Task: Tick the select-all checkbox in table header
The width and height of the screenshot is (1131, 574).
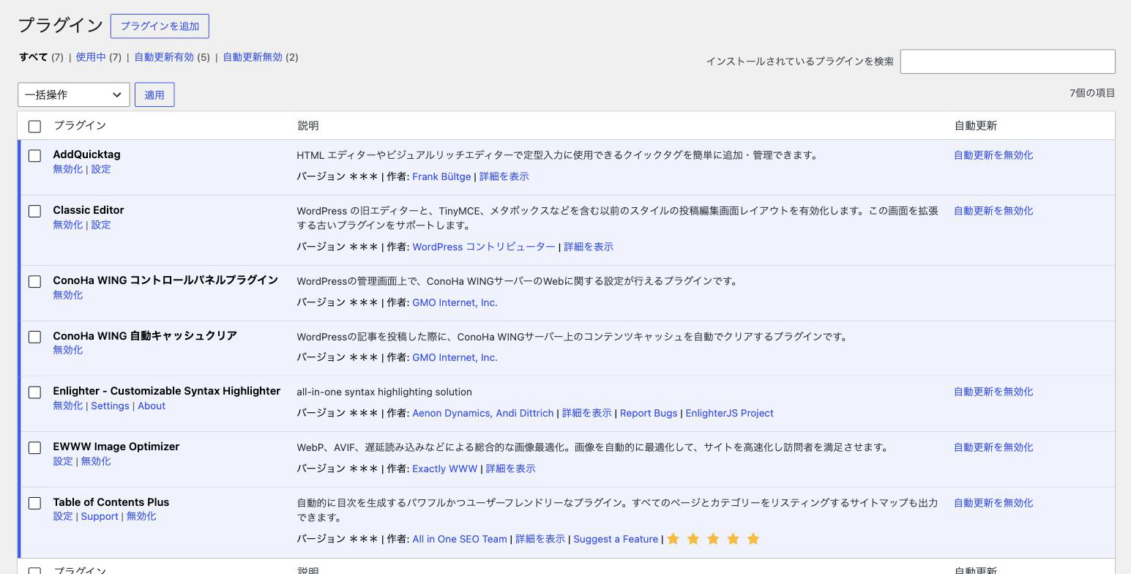Action: click(x=34, y=127)
